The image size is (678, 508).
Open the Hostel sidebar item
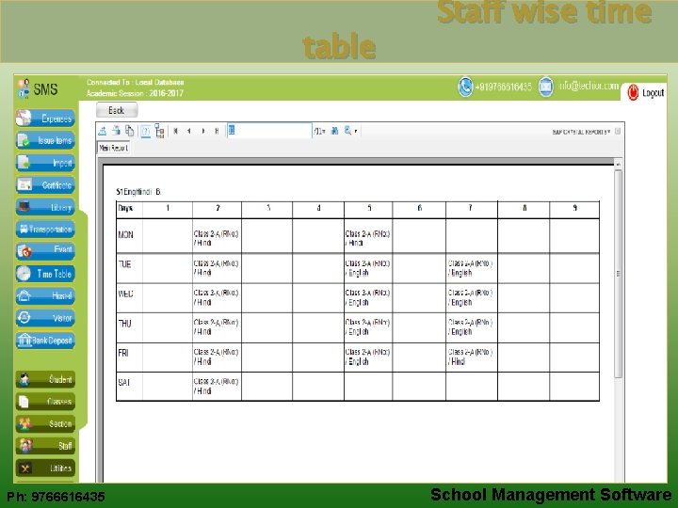[45, 296]
